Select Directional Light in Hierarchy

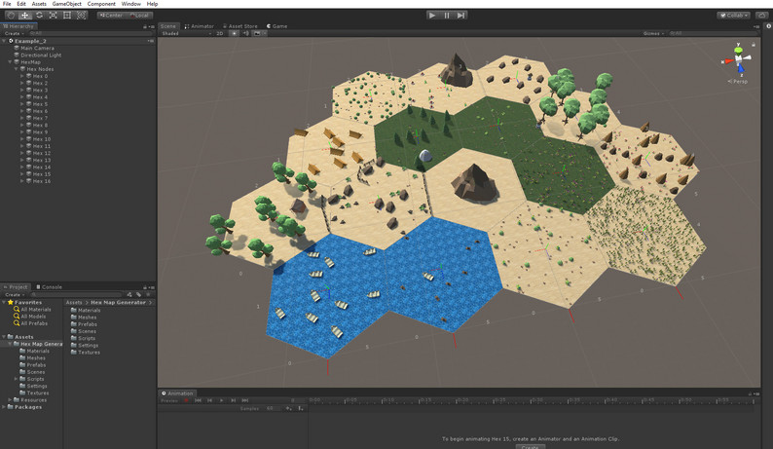coord(41,56)
